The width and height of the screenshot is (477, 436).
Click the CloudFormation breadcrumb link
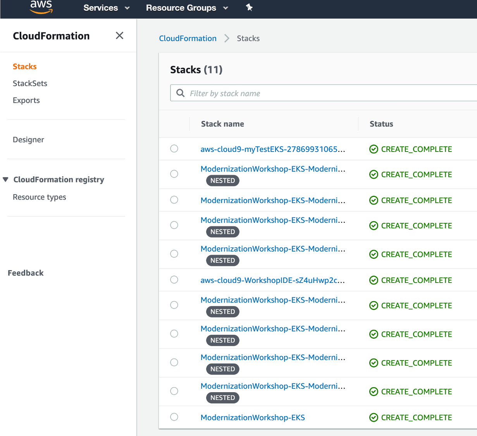[188, 38]
